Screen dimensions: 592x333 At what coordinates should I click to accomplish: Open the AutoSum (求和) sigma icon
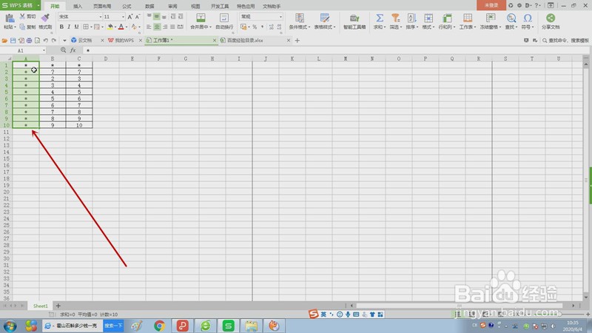380,18
